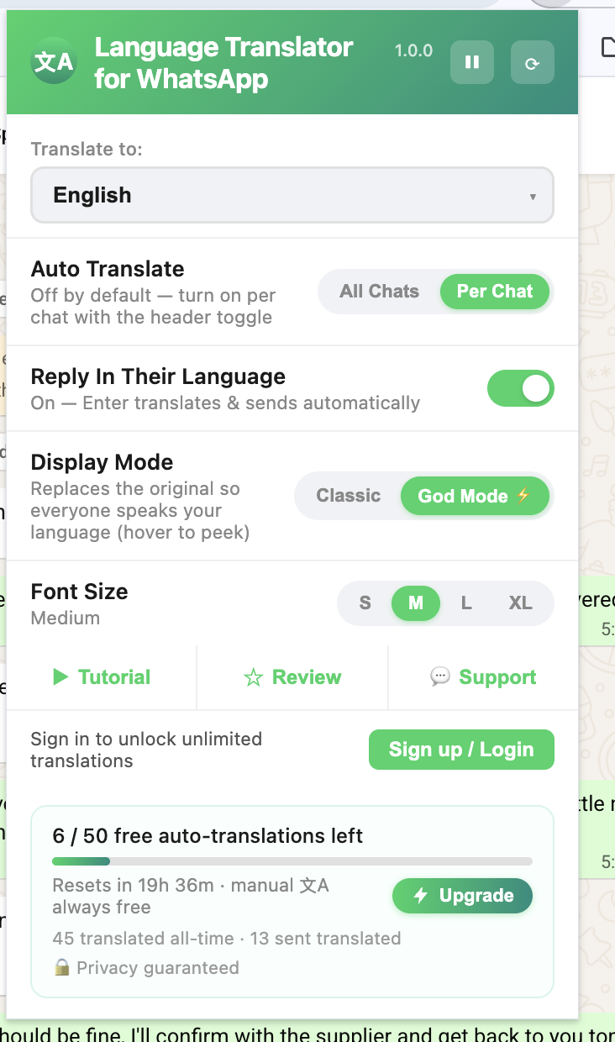Click the version number 1.0.0

[414, 50]
